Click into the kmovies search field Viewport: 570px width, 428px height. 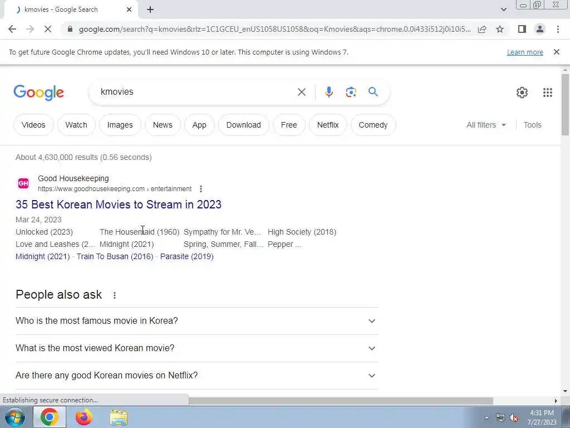click(196, 92)
